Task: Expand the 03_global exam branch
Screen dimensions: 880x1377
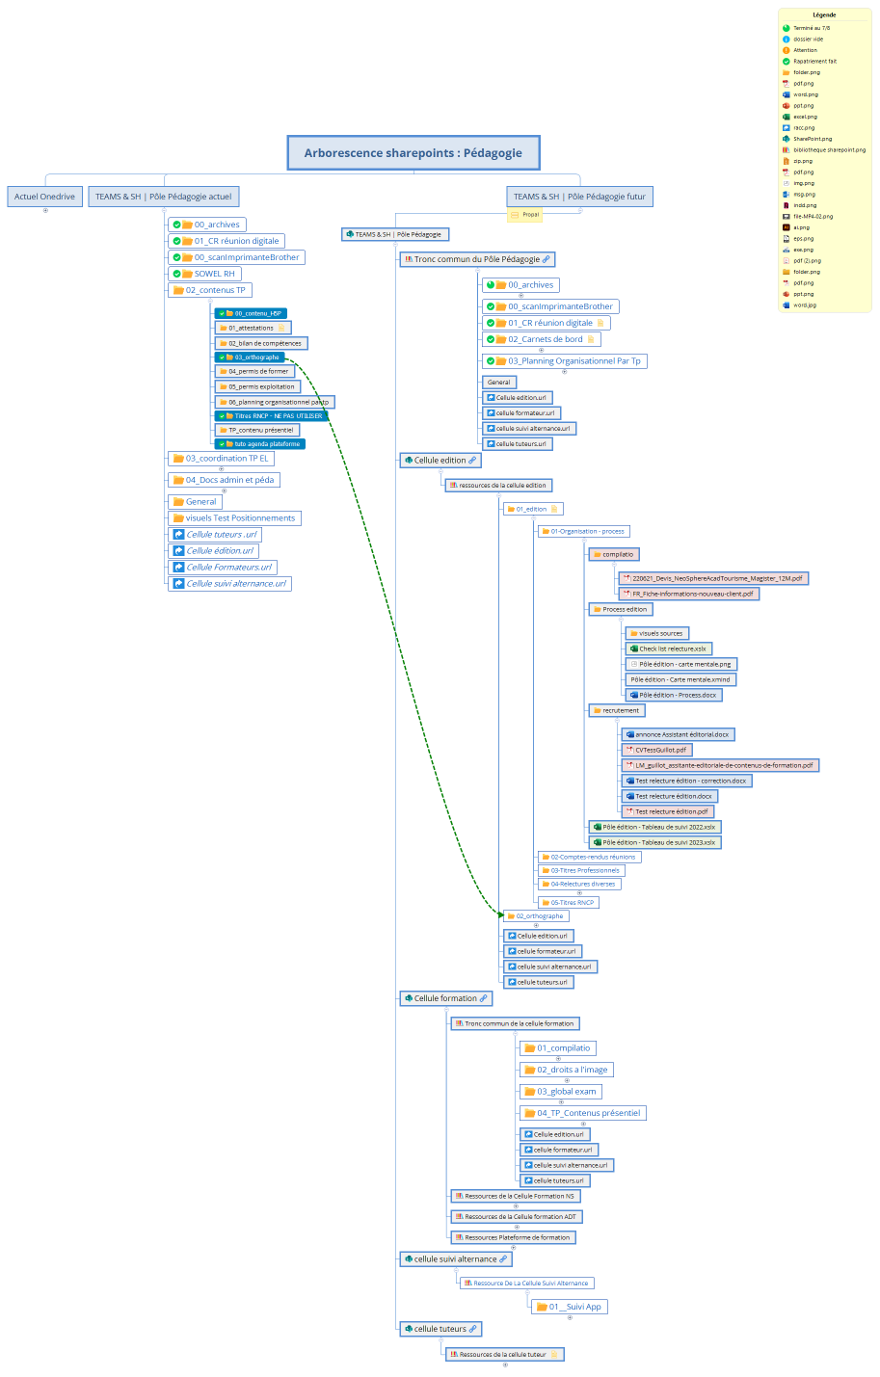Action: 561,1102
